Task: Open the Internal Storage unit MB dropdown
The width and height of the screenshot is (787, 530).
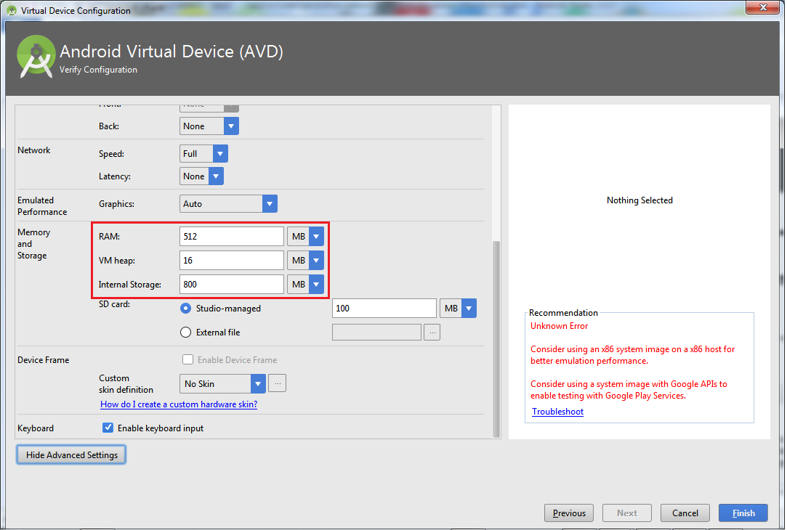Action: point(305,285)
